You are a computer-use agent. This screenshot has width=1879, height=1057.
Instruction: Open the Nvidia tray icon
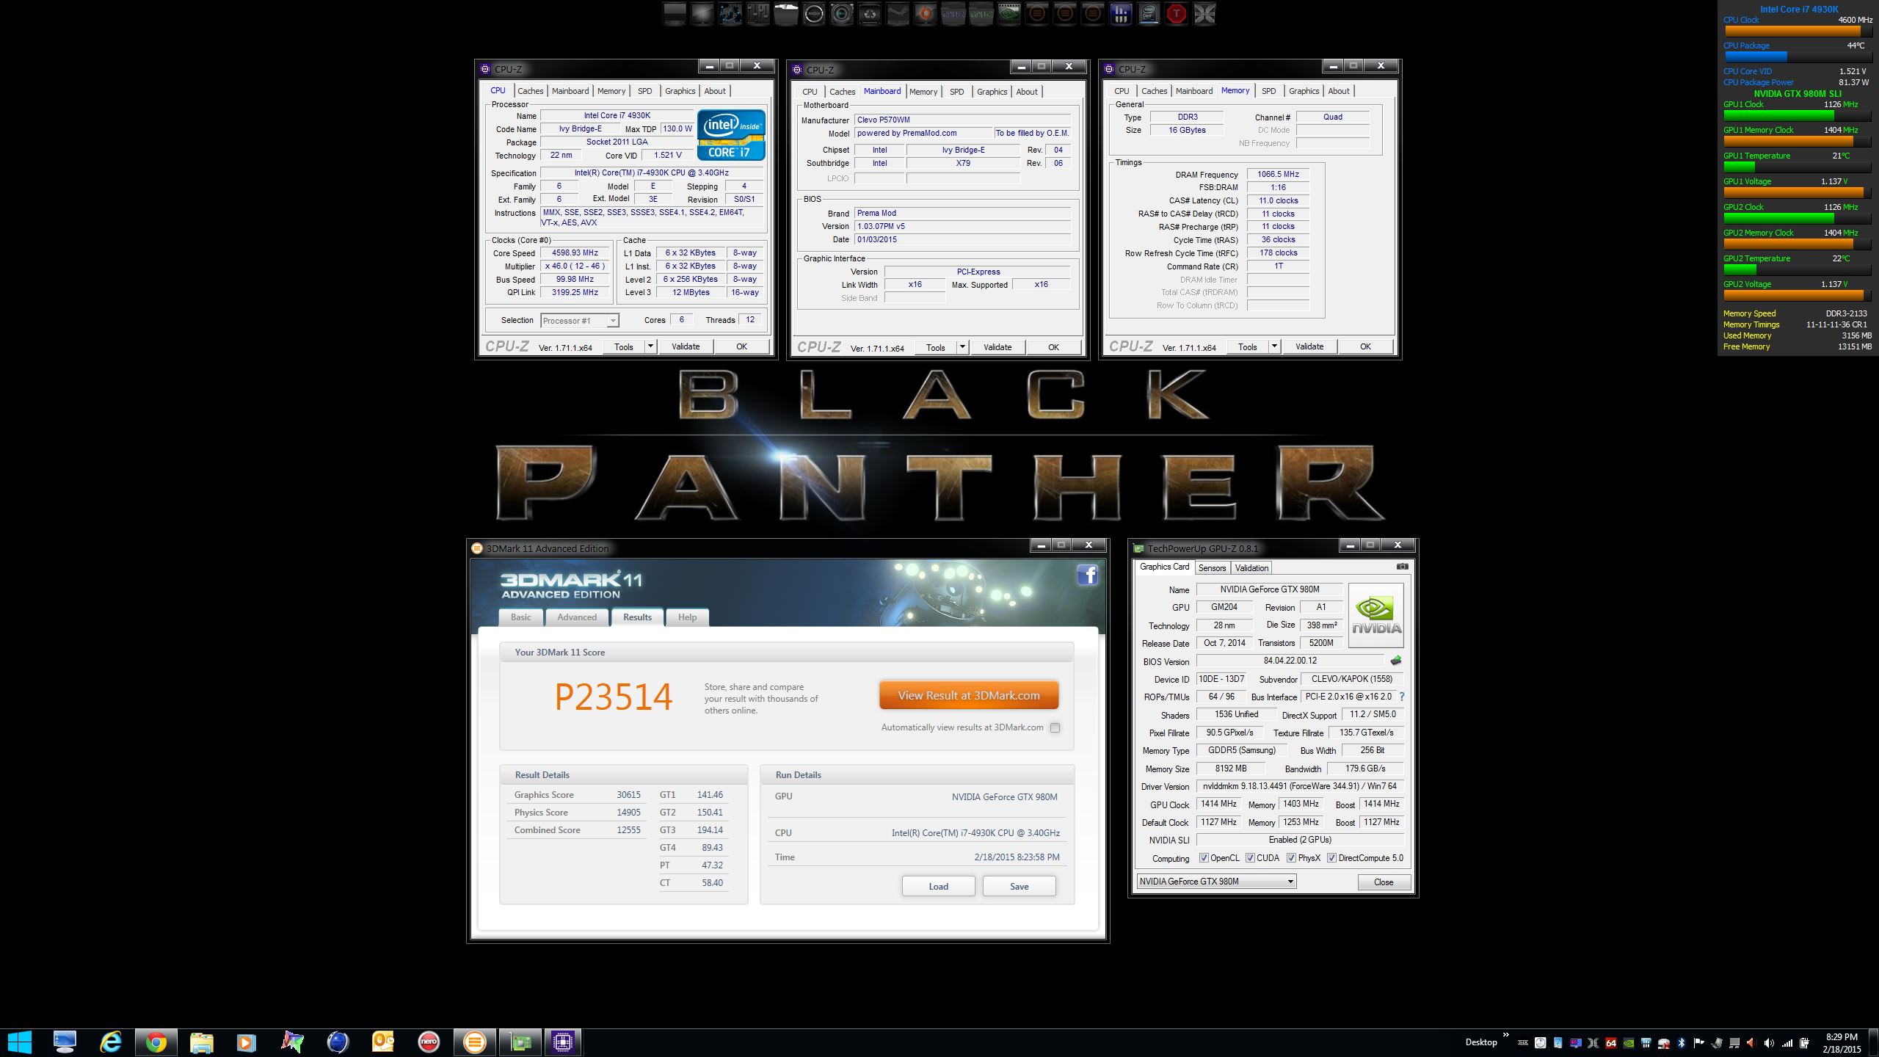pyautogui.click(x=1629, y=1043)
